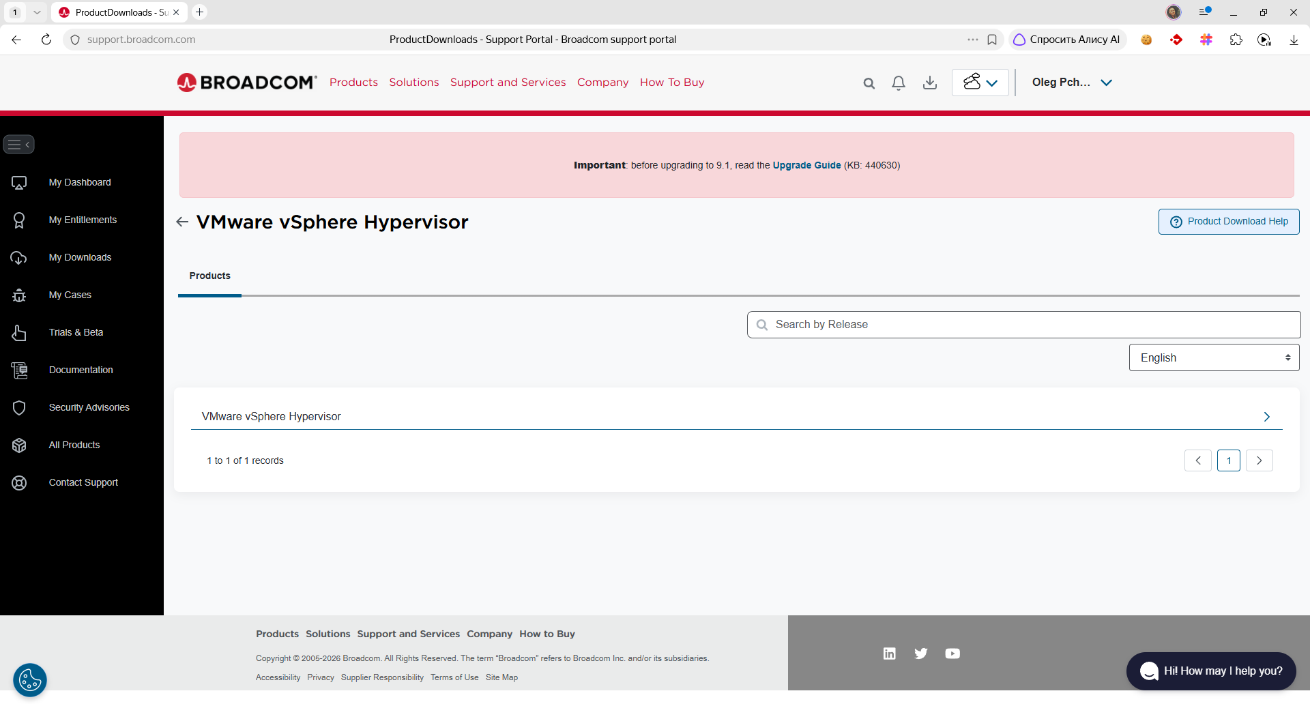The image size is (1310, 704).
Task: Open browser downloads arrow icon
Action: tap(1294, 40)
